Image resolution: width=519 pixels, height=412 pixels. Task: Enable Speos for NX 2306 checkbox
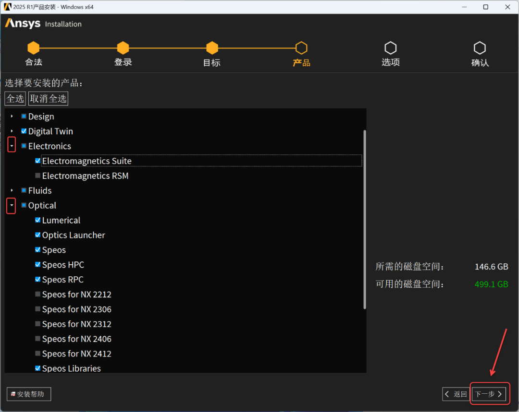click(38, 309)
